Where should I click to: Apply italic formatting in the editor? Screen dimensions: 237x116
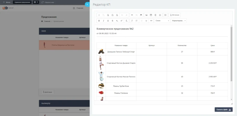pos(103,21)
